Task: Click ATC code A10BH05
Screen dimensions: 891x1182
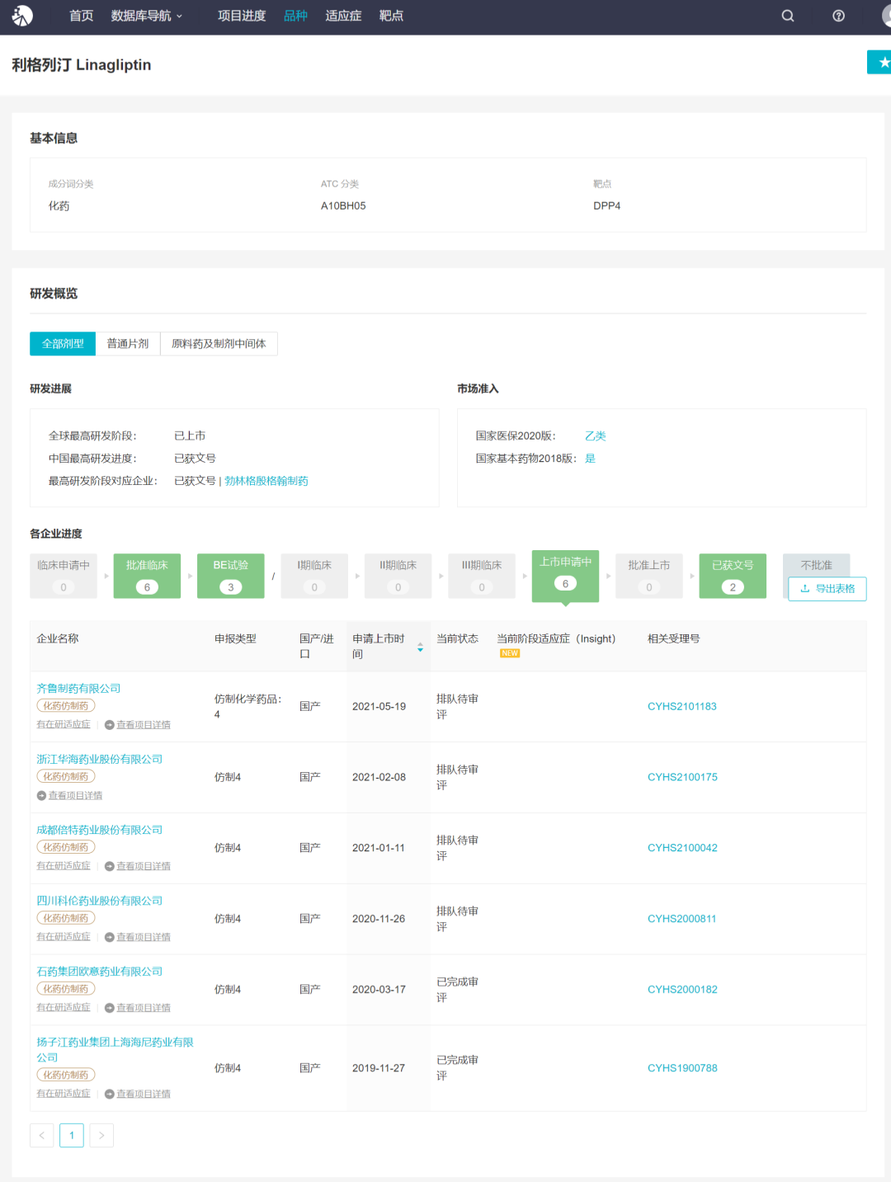Action: click(x=343, y=206)
